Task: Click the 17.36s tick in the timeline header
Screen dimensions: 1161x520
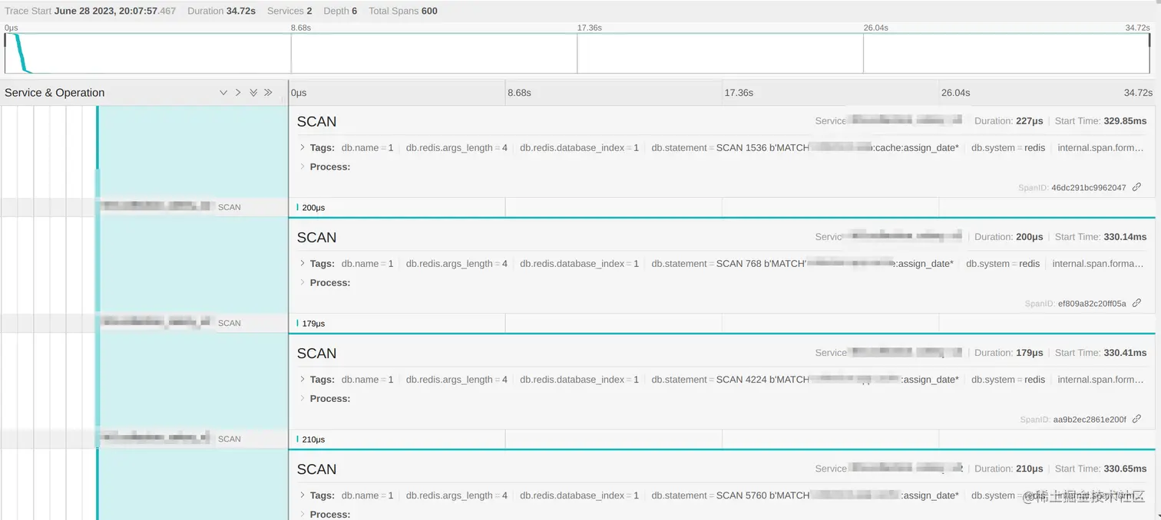Action: point(739,93)
